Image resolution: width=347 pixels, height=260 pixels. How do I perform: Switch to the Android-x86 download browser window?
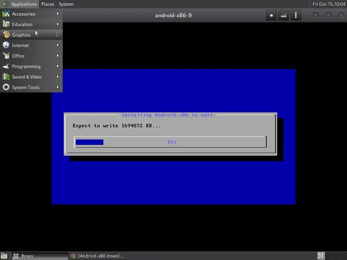point(97,256)
